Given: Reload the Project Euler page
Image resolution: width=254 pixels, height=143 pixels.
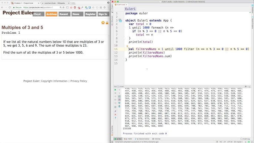Looking at the screenshot, I should click(10, 7).
